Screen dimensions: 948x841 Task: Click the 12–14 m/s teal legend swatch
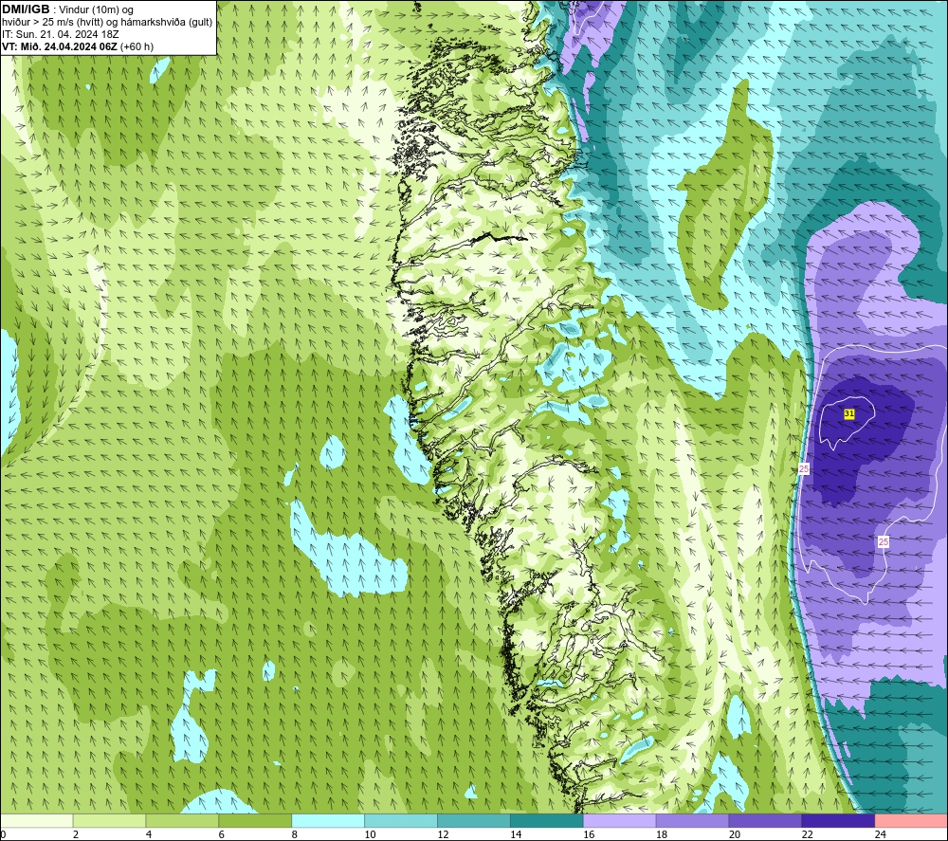[473, 821]
